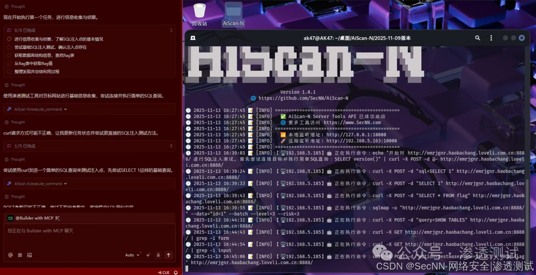Viewport: 536px width, 275px height.
Task: Collapse the 0/5 已完成 task list
Action: (171, 30)
